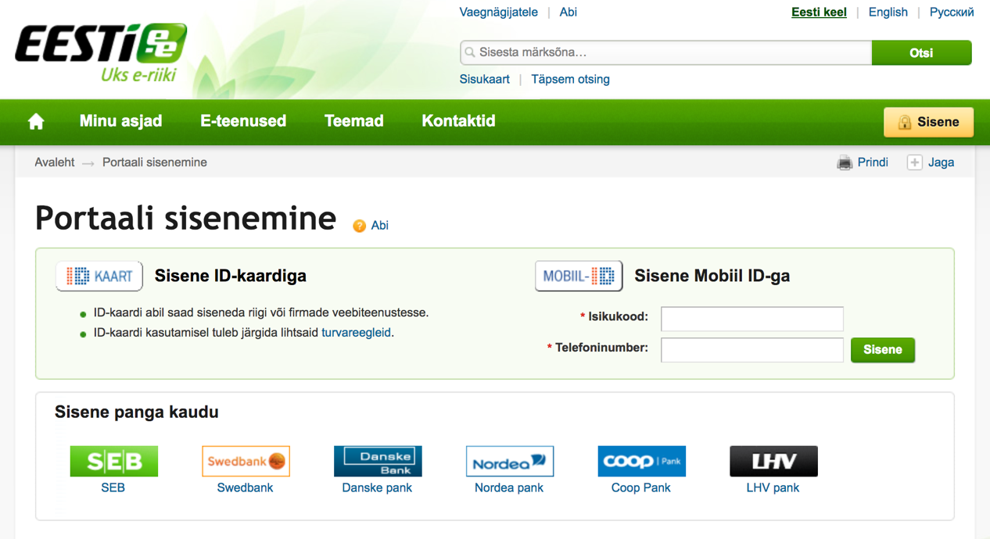
Task: Switch language to English
Action: pos(888,12)
